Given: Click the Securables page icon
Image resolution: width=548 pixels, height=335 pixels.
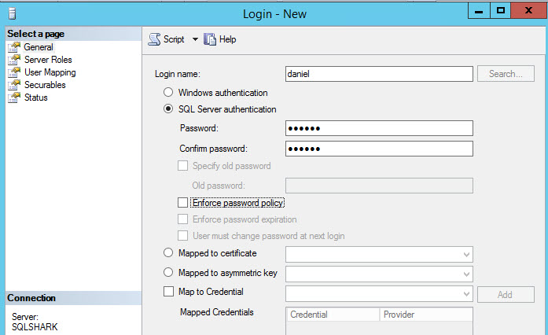Looking at the screenshot, I should [x=13, y=85].
